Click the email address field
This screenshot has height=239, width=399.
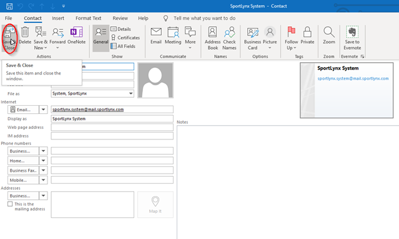(112, 110)
